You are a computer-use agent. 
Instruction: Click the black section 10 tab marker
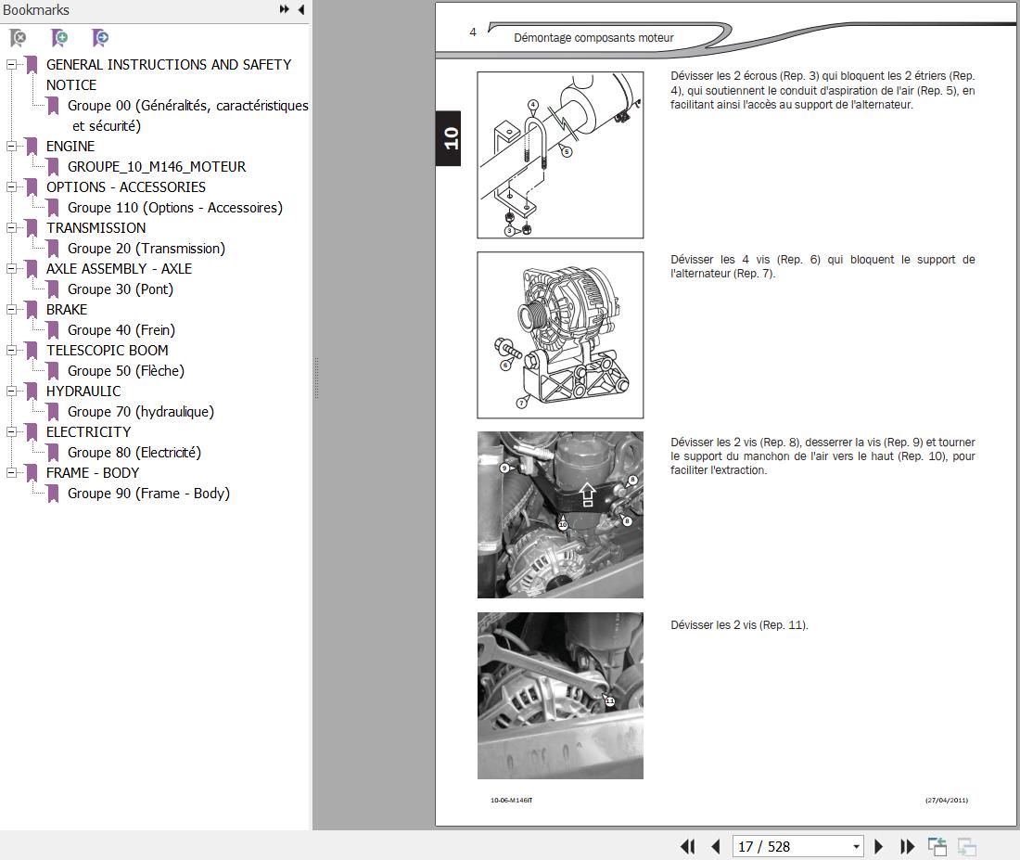(448, 138)
